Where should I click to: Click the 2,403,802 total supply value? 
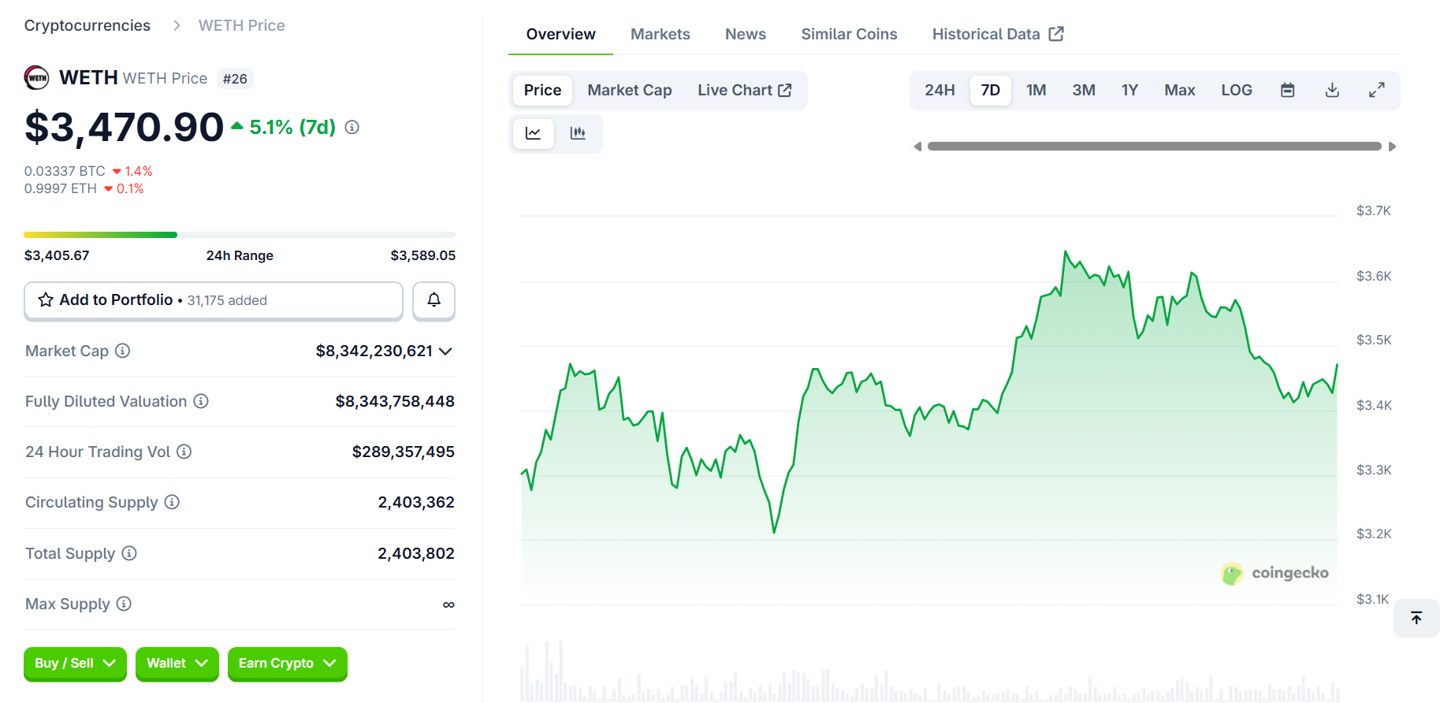pyautogui.click(x=416, y=553)
